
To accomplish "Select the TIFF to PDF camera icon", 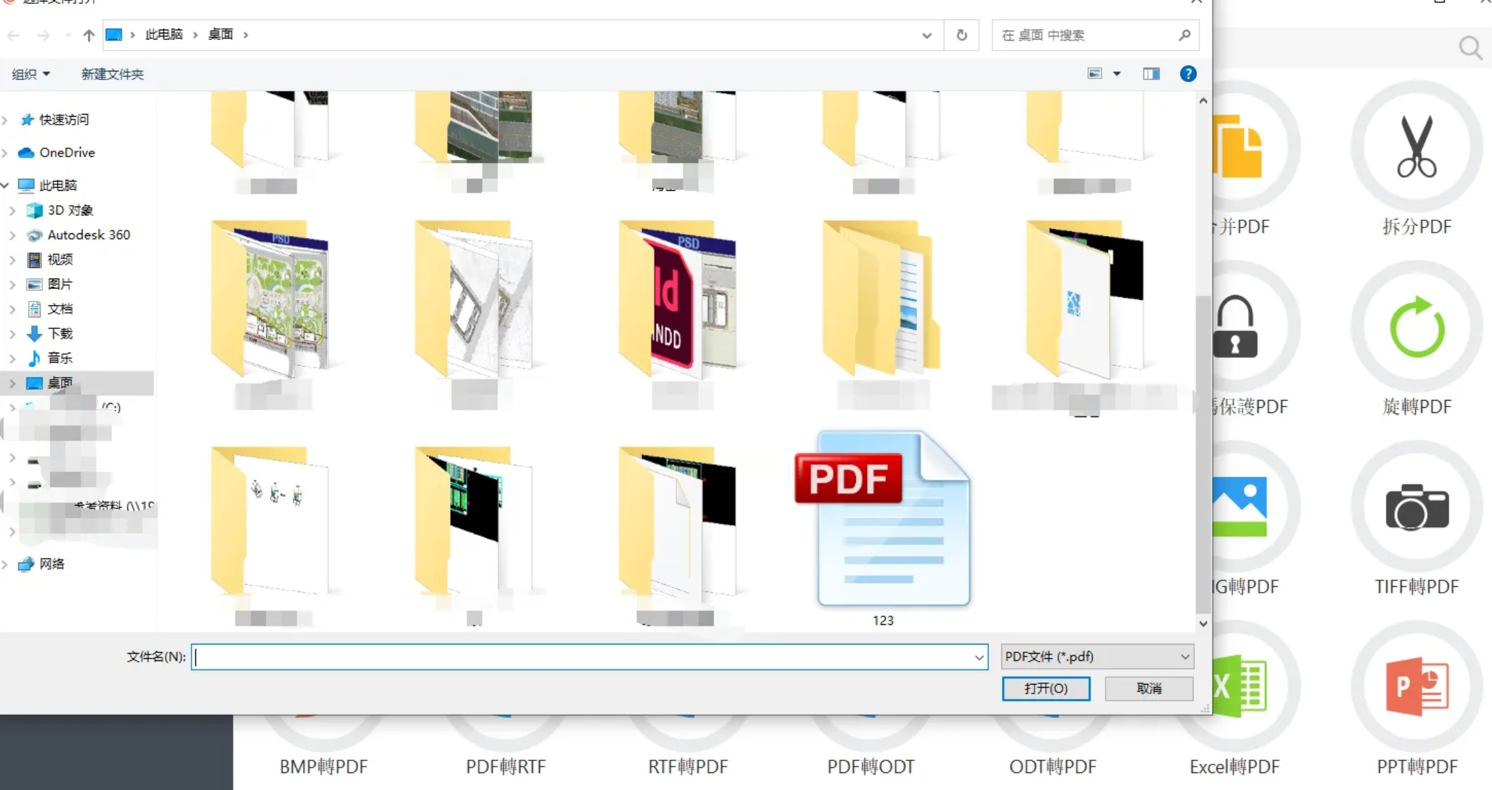I will tap(1417, 507).
